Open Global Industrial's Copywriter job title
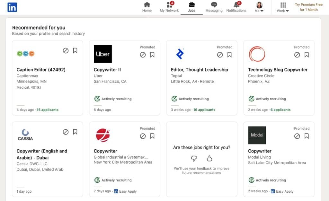The width and height of the screenshot is (329, 201). (105, 151)
